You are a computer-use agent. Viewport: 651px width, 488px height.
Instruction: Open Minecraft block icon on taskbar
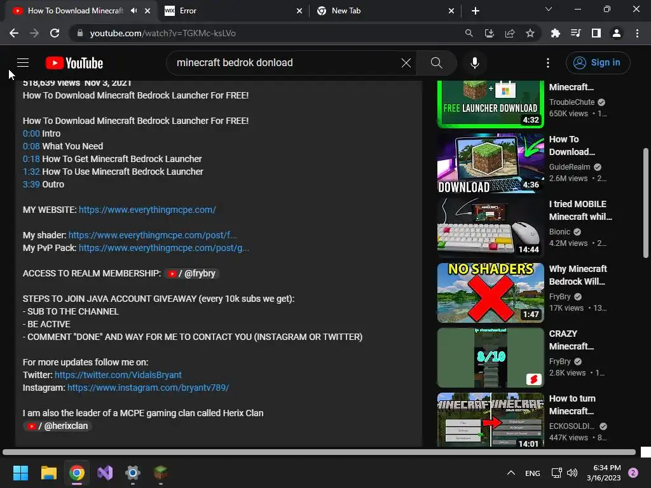tap(160, 473)
